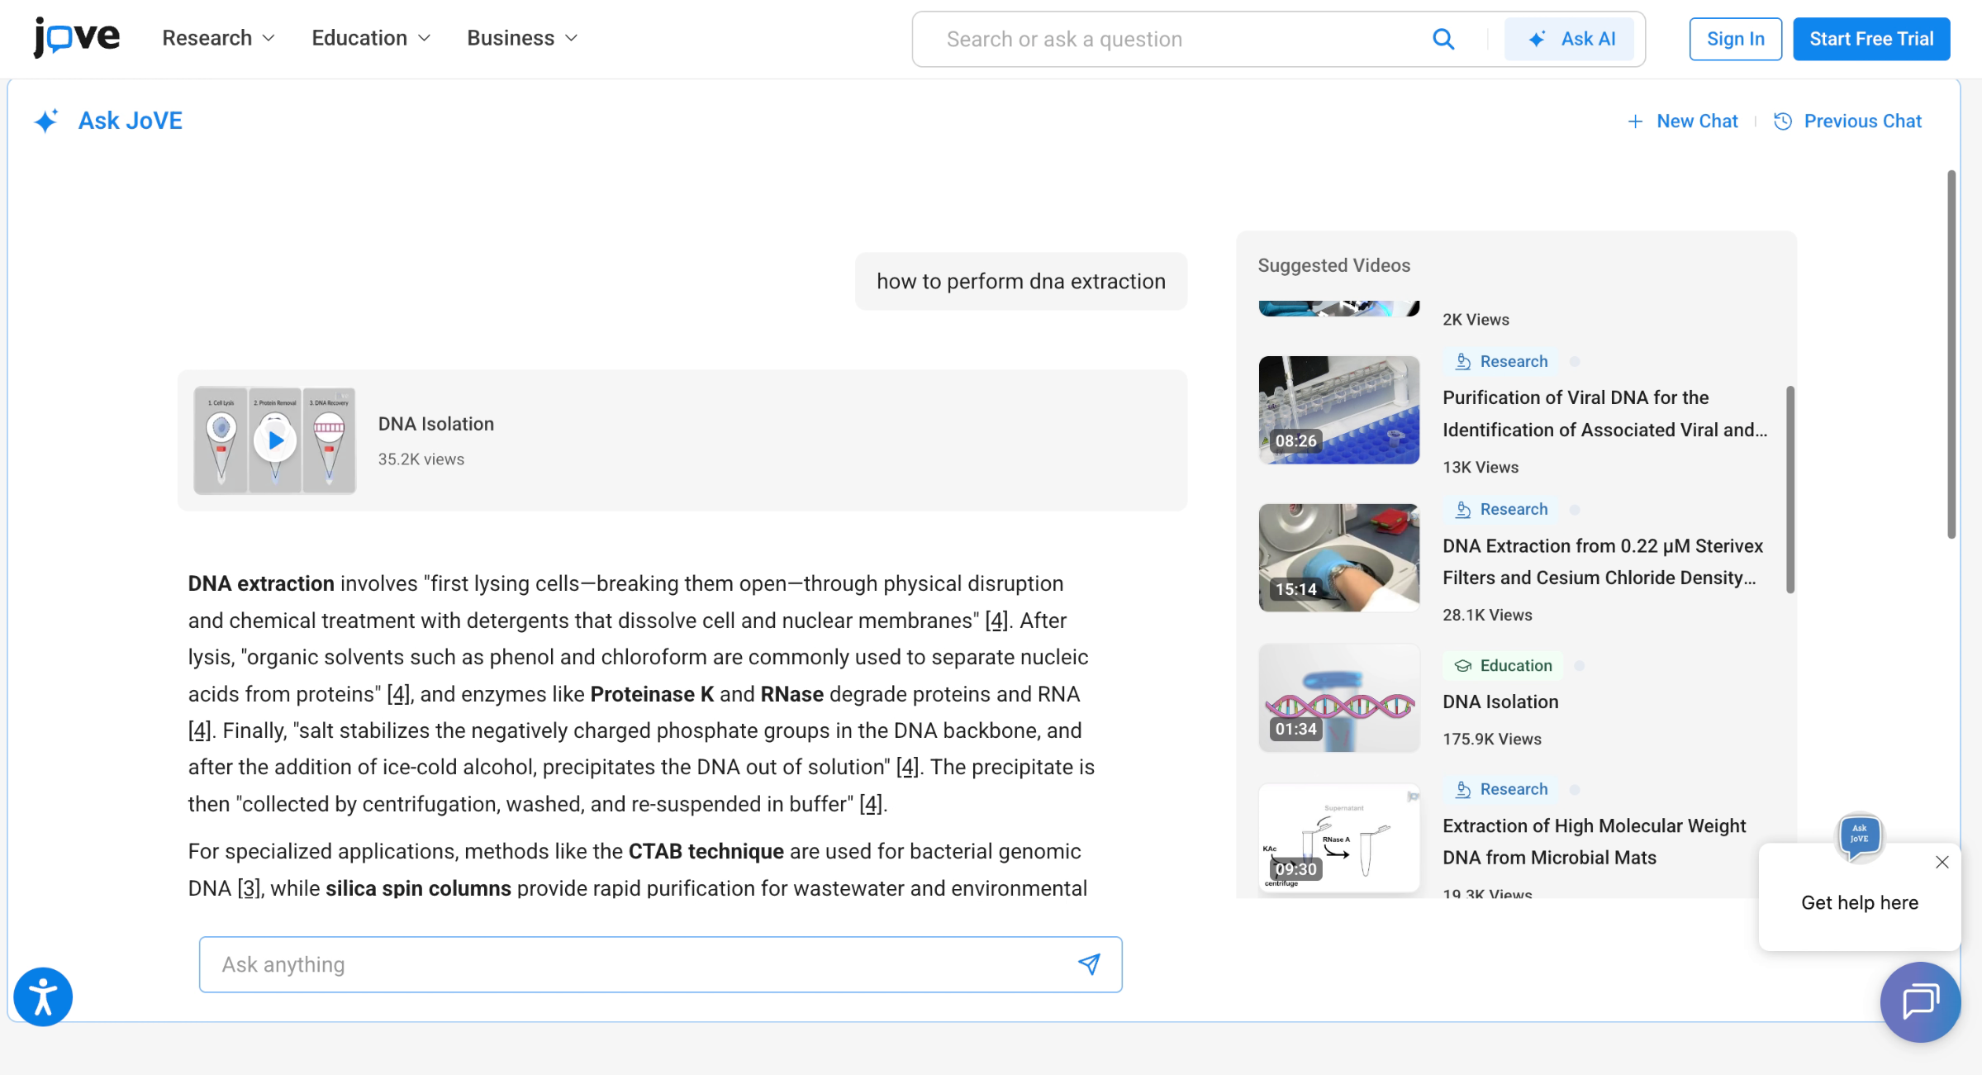Click Research tag above Microbial Mats video

[1501, 789]
